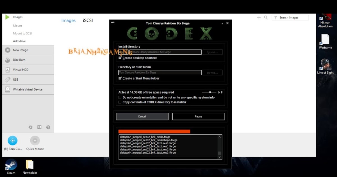Open settings gear in Daemon Tools sidebar
The image size is (337, 177).
(x=31, y=127)
